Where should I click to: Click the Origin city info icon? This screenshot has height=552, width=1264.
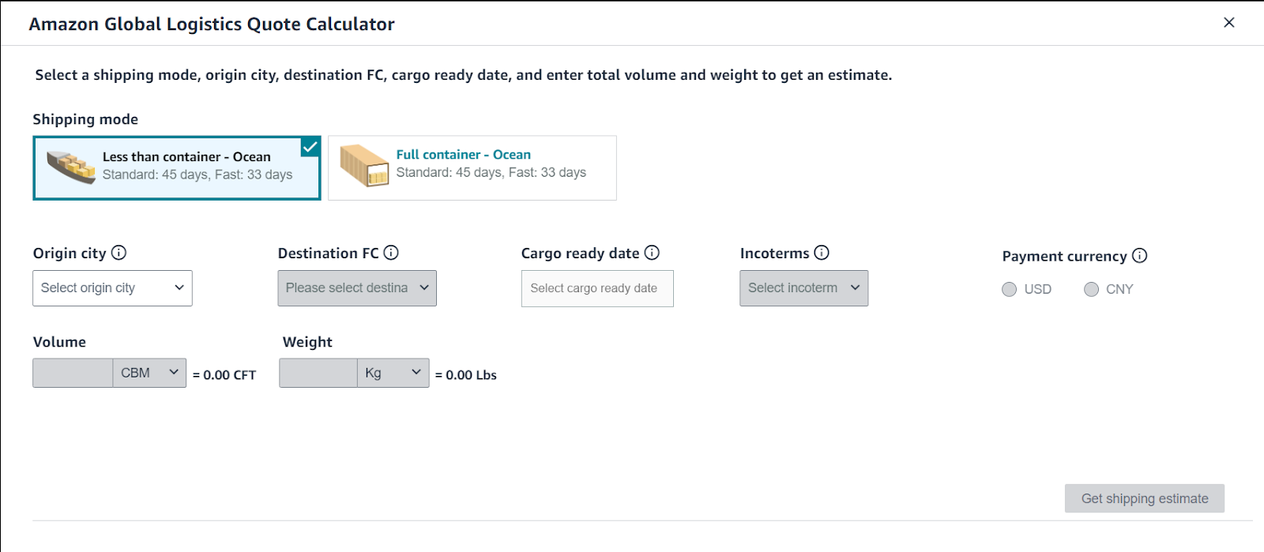pos(118,253)
